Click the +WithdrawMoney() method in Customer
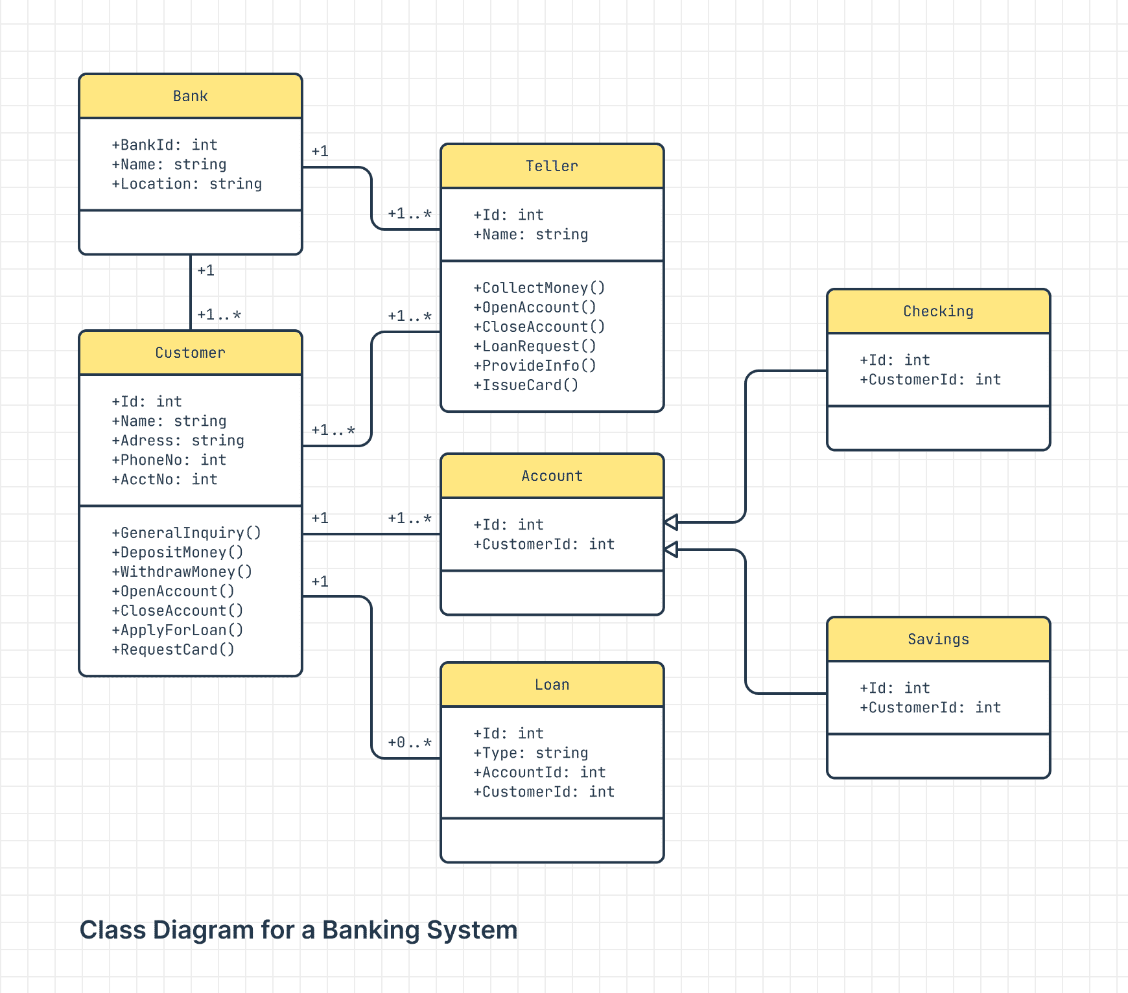1128x993 pixels. coord(182,572)
